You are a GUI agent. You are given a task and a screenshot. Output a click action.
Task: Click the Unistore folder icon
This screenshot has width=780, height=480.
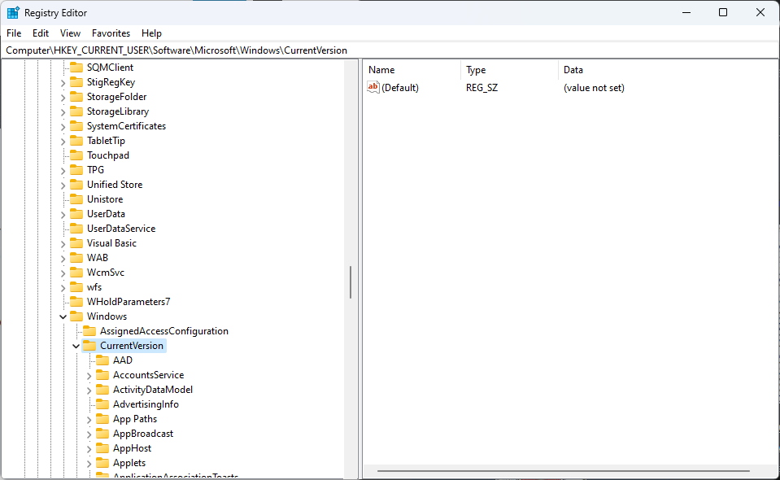click(76, 199)
